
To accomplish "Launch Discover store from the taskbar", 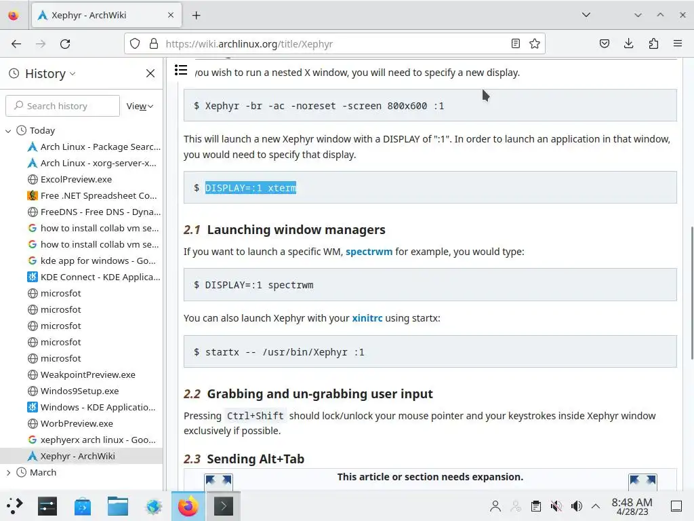I will click(83, 506).
